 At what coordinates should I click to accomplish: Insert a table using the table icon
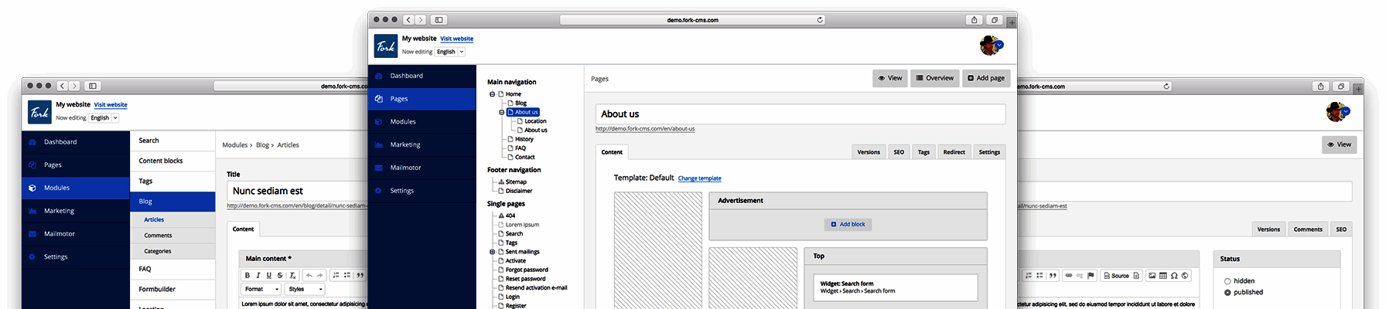pos(1163,276)
